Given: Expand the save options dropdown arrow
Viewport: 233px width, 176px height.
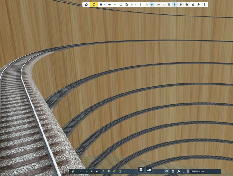Looking at the screenshot, I should pos(105,5).
